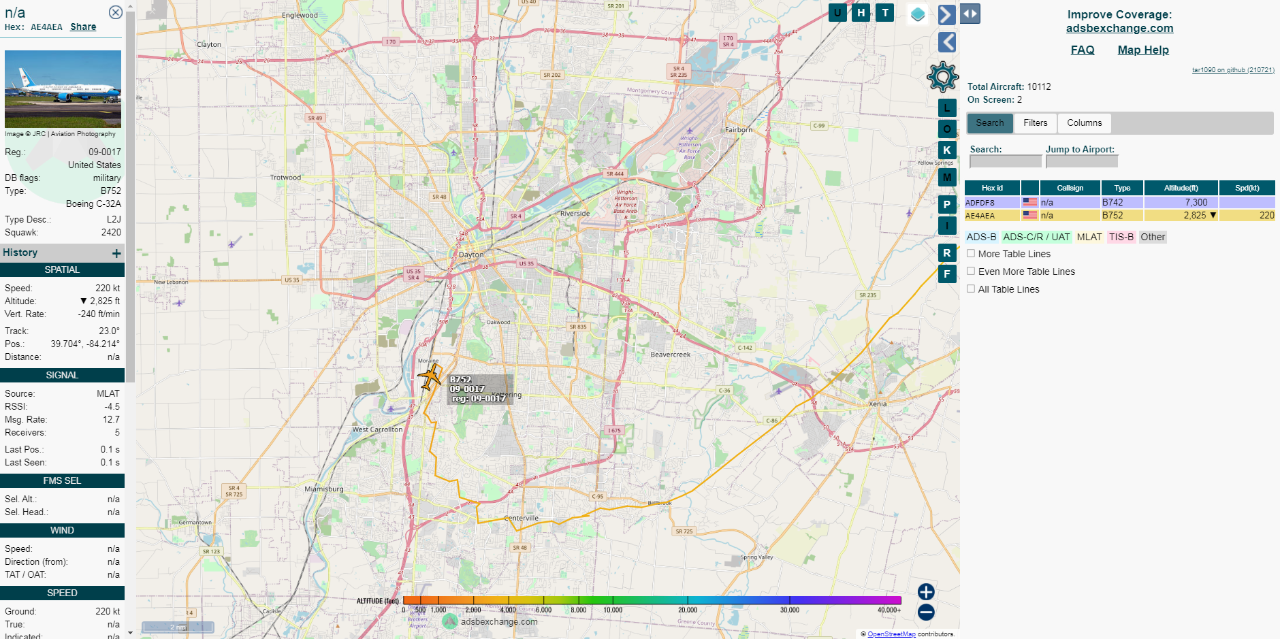This screenshot has height=639, width=1280.
Task: Sort table by Hex id column
Action: point(992,188)
